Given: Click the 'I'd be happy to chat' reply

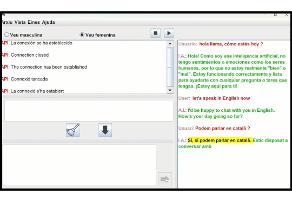Looking at the screenshot, I should (227, 113).
